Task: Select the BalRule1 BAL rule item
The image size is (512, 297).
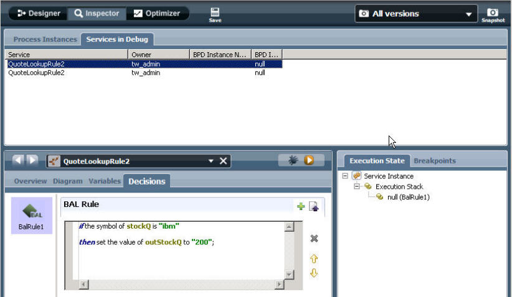Action: click(31, 215)
